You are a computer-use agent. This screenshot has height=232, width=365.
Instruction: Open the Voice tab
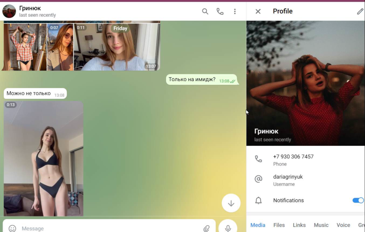pos(343,225)
